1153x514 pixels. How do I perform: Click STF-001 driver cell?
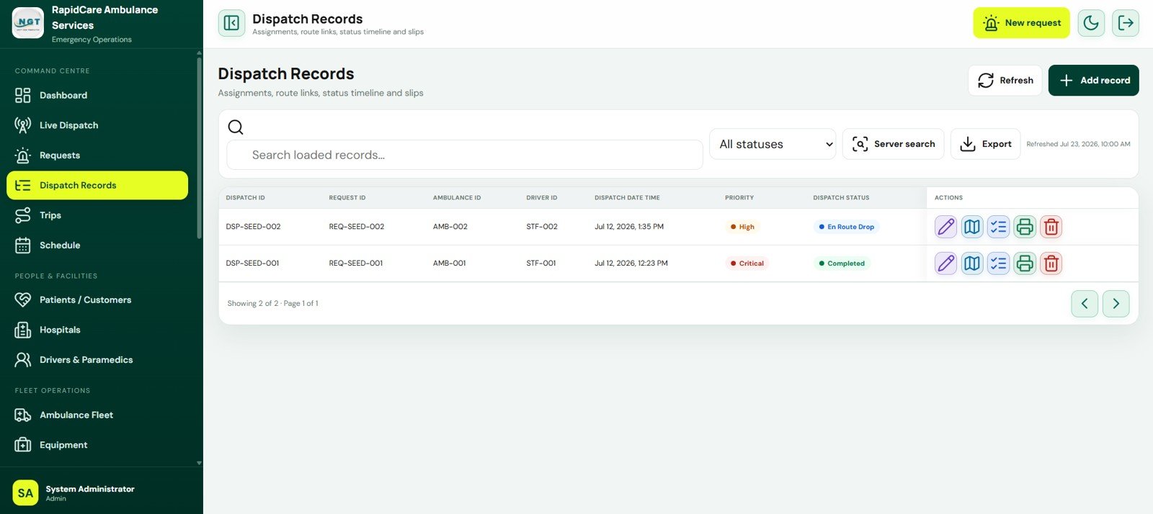click(541, 263)
